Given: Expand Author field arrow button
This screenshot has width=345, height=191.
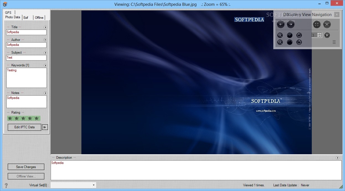Looking at the screenshot, I should coord(45,40).
